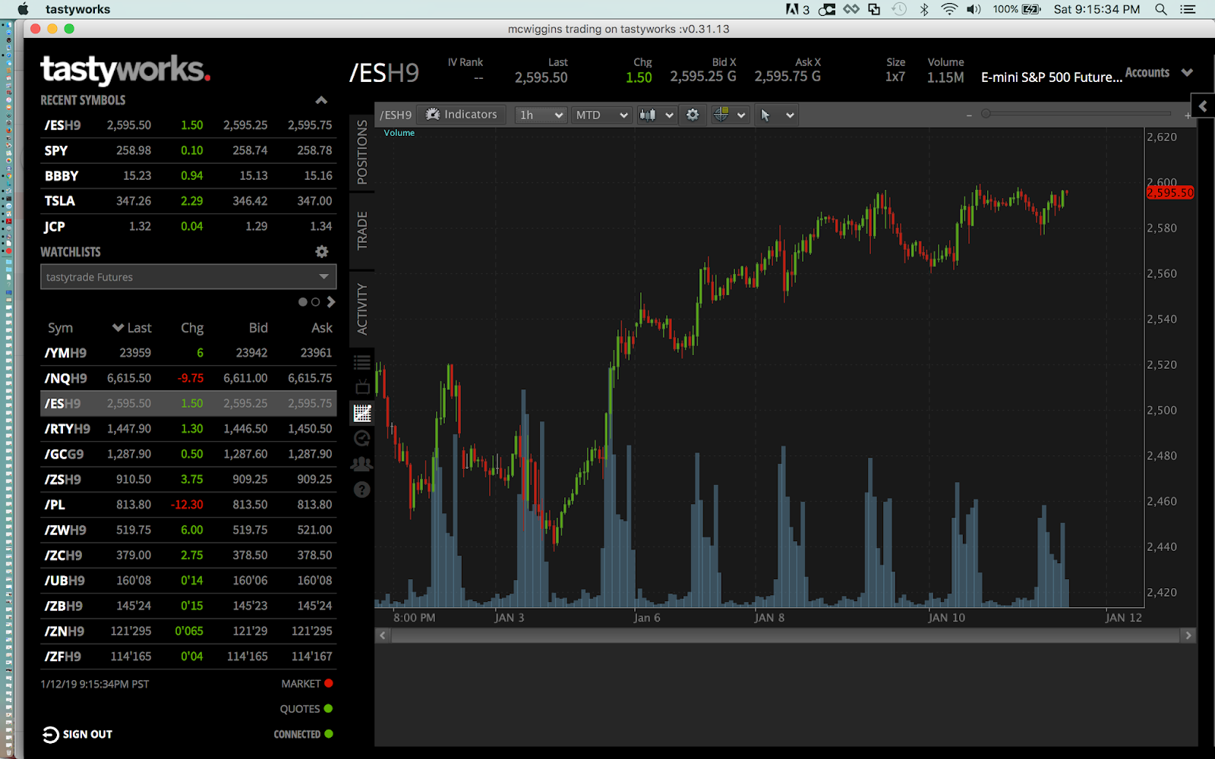The width and height of the screenshot is (1215, 759).
Task: Select JCP in recent symbols
Action: (x=188, y=226)
